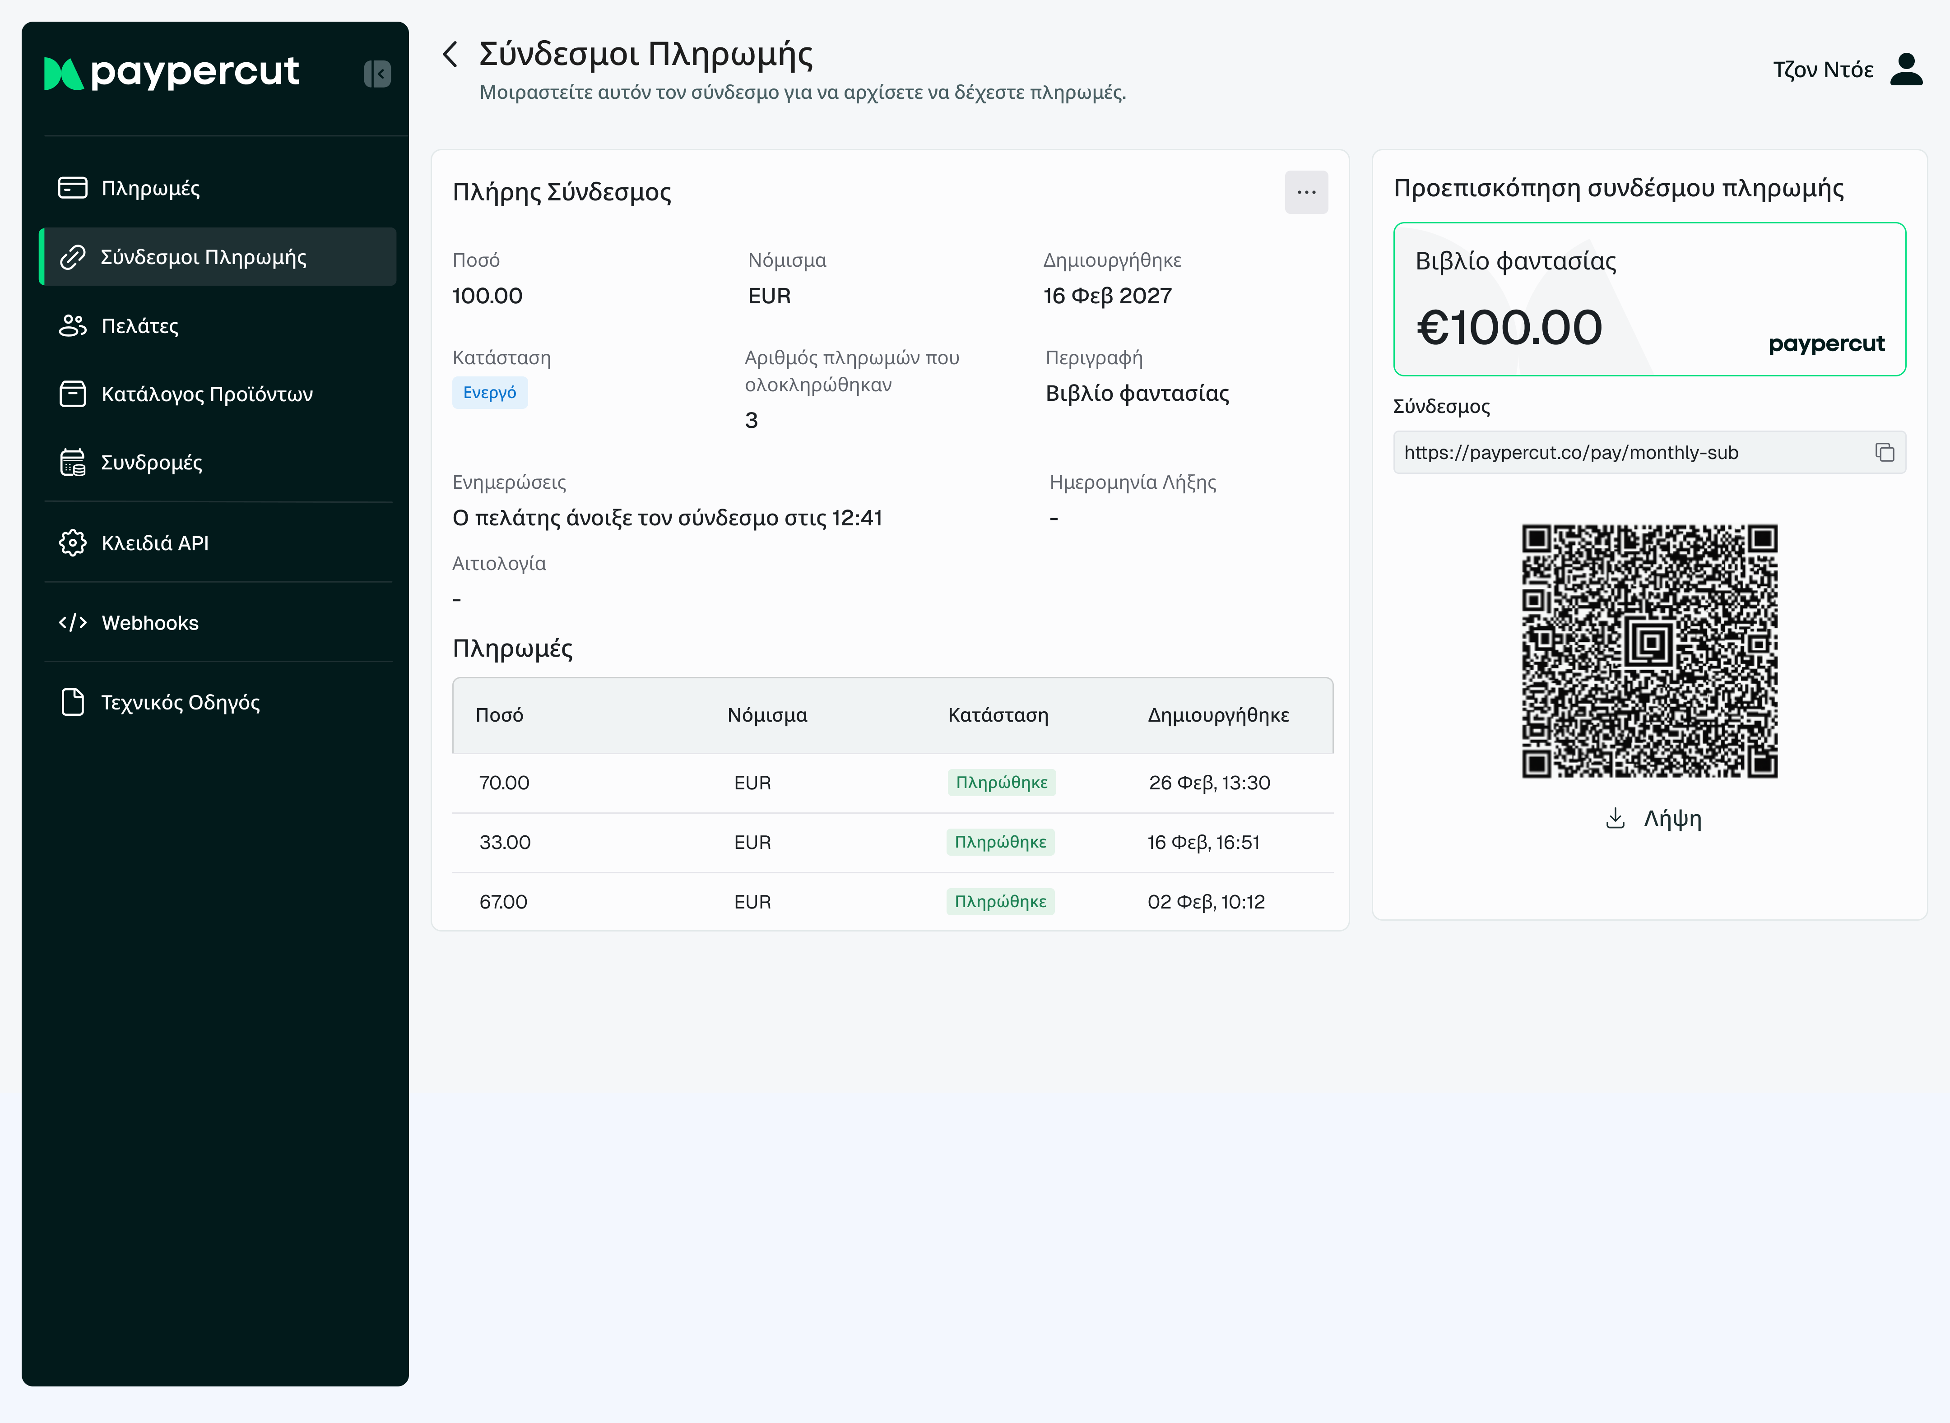
Task: Click the user name Τζον Ντόε
Action: (1823, 70)
